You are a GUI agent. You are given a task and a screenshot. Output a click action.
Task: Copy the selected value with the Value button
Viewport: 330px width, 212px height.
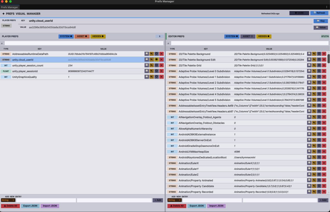(321, 28)
